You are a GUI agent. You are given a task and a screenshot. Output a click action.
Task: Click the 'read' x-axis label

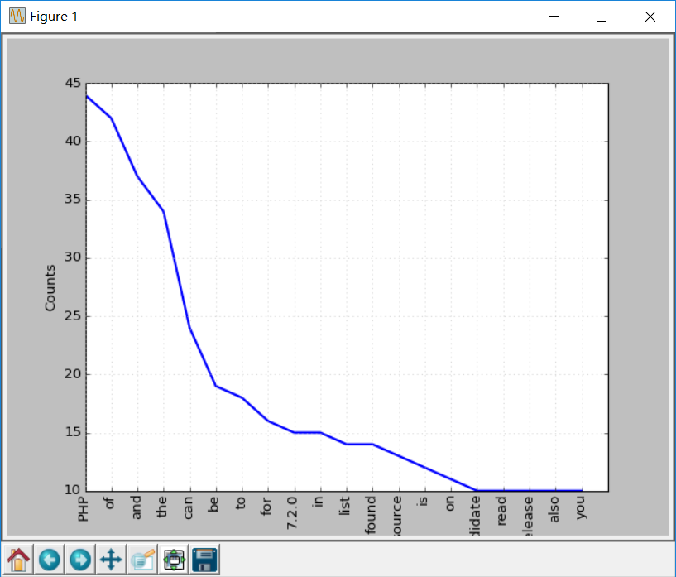click(x=501, y=511)
